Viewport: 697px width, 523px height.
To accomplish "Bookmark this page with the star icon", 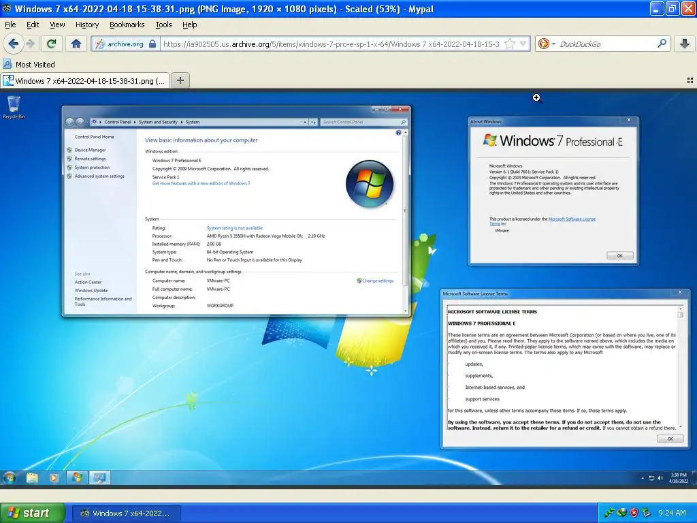I will 510,44.
